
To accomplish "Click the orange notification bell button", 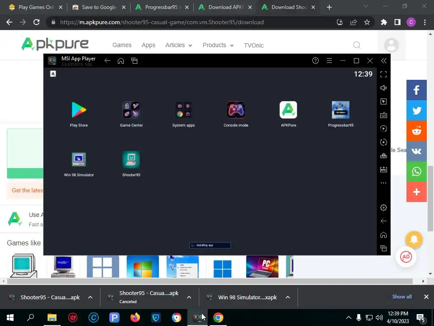I will point(414,239).
